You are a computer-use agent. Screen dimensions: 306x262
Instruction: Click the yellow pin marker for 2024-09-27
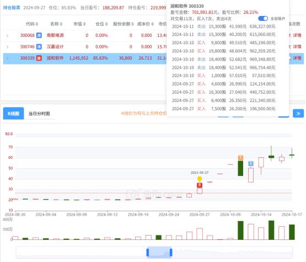tap(200, 179)
